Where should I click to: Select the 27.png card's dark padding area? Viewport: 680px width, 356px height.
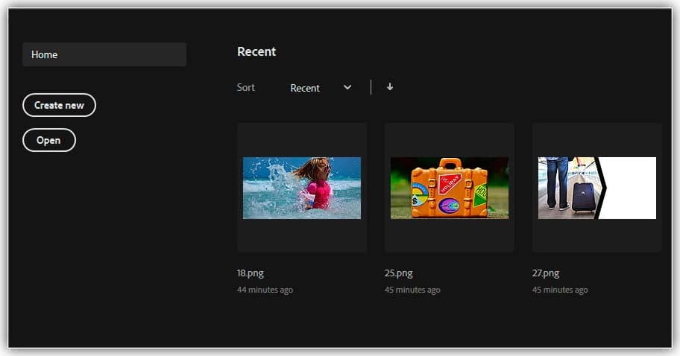(596, 237)
